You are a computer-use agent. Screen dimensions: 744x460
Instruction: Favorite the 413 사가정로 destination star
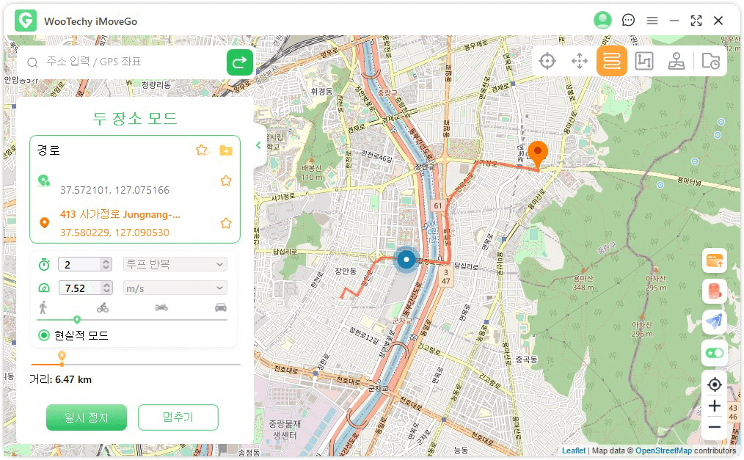pyautogui.click(x=226, y=223)
